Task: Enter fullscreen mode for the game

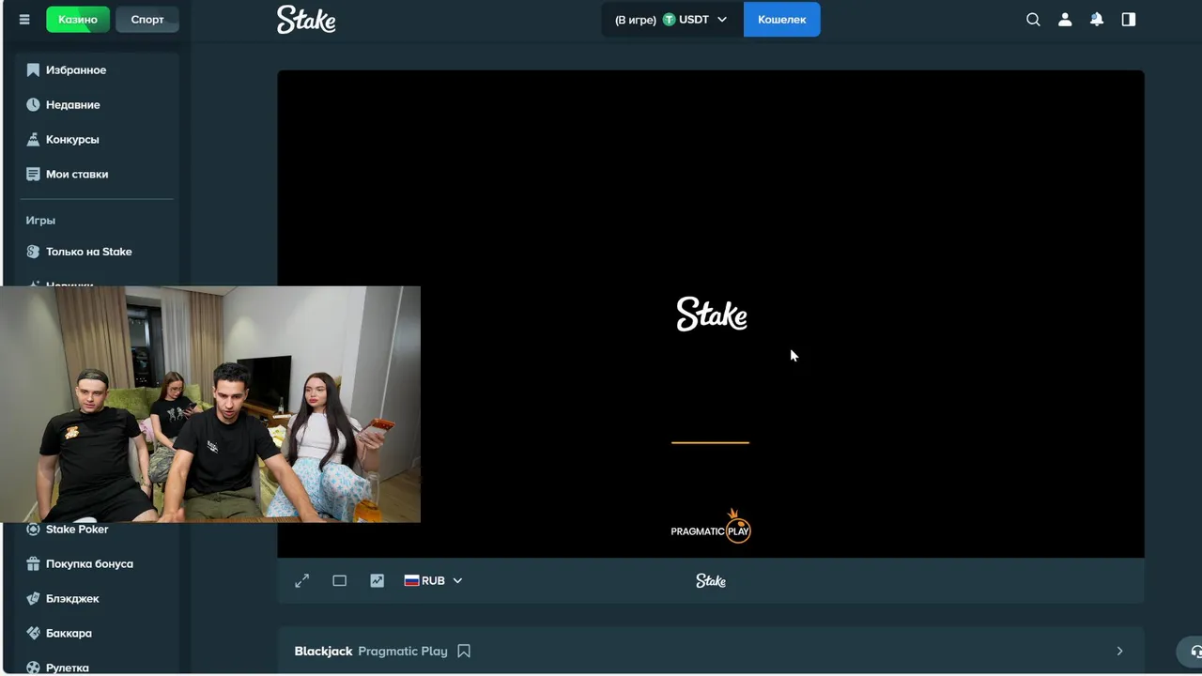Action: (302, 581)
